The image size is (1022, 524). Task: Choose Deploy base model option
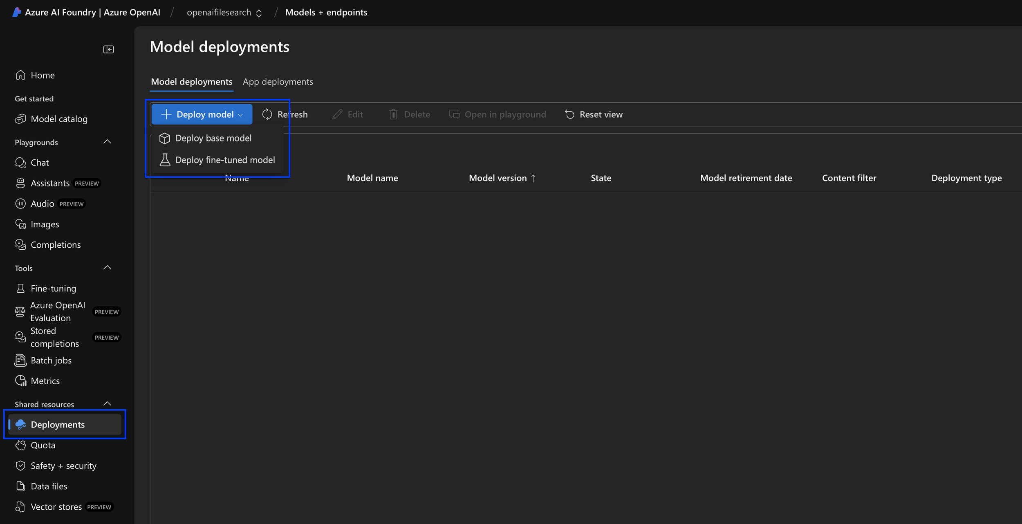pos(213,138)
